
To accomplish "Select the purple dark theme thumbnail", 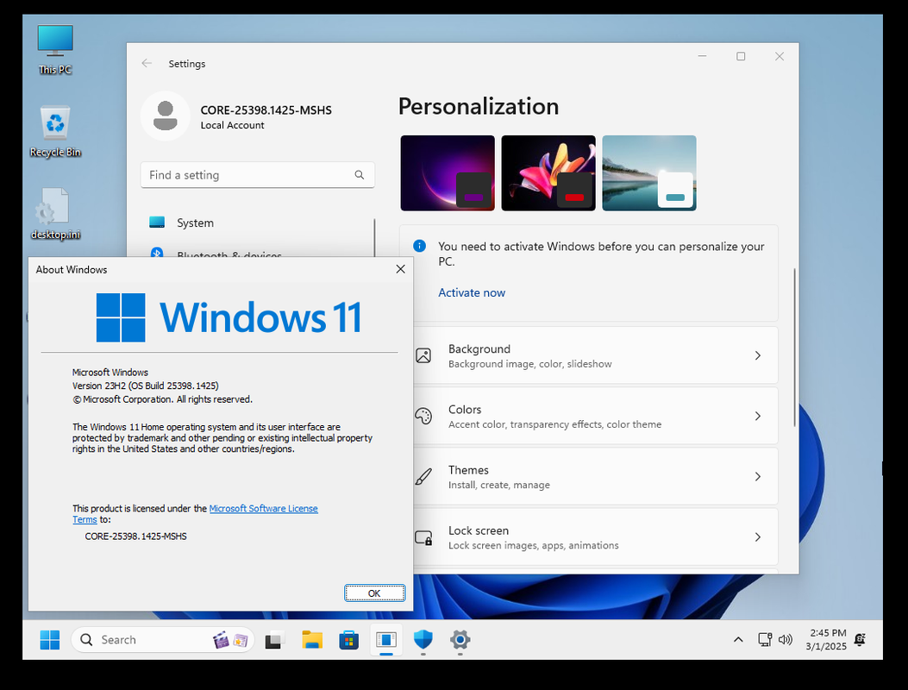I will tap(448, 173).
